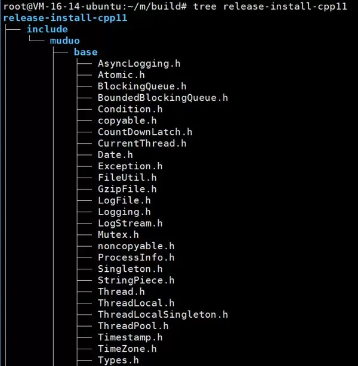Select the BoundedBlockingQueue.h entry
This screenshot has height=366, width=358.
[x=163, y=98]
